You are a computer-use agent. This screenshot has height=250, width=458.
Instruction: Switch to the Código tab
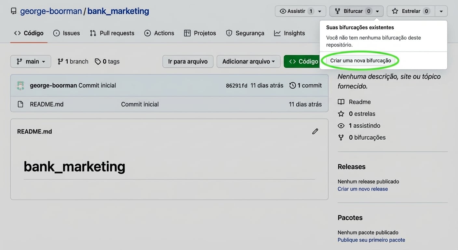(29, 33)
